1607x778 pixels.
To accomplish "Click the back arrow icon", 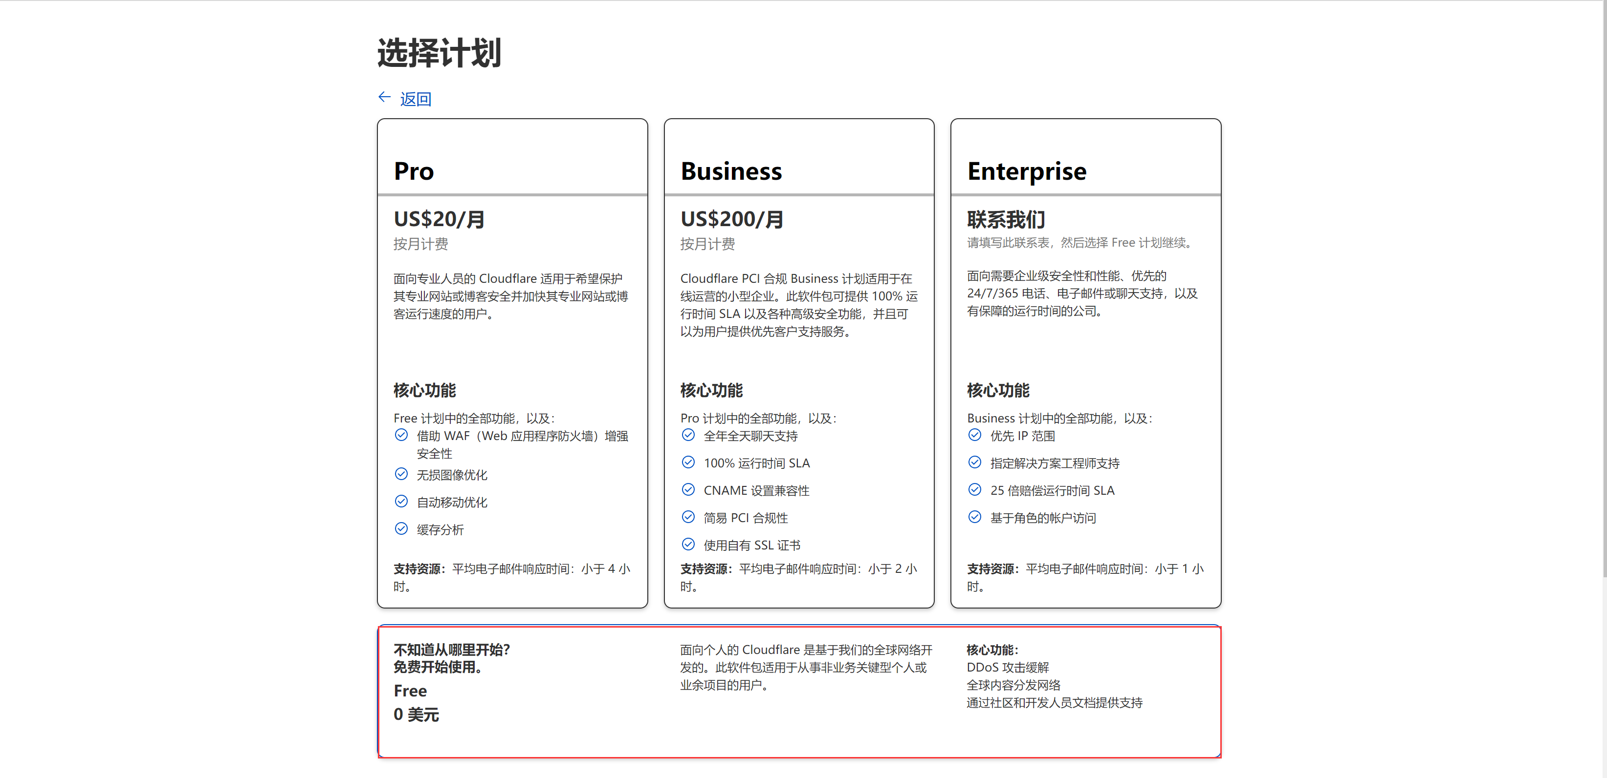I will 384,97.
